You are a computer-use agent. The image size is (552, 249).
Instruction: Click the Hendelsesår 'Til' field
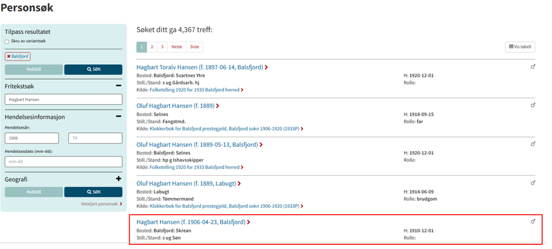[95, 138]
